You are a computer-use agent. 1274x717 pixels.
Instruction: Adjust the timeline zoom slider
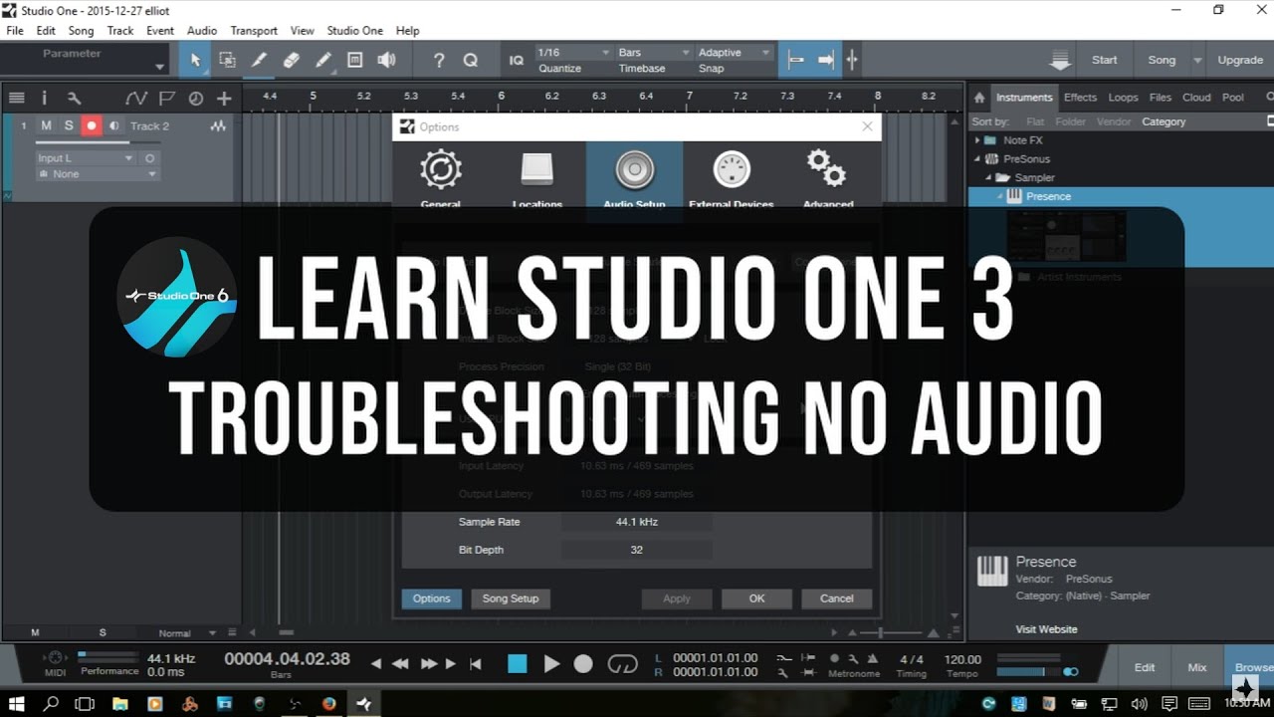[882, 633]
